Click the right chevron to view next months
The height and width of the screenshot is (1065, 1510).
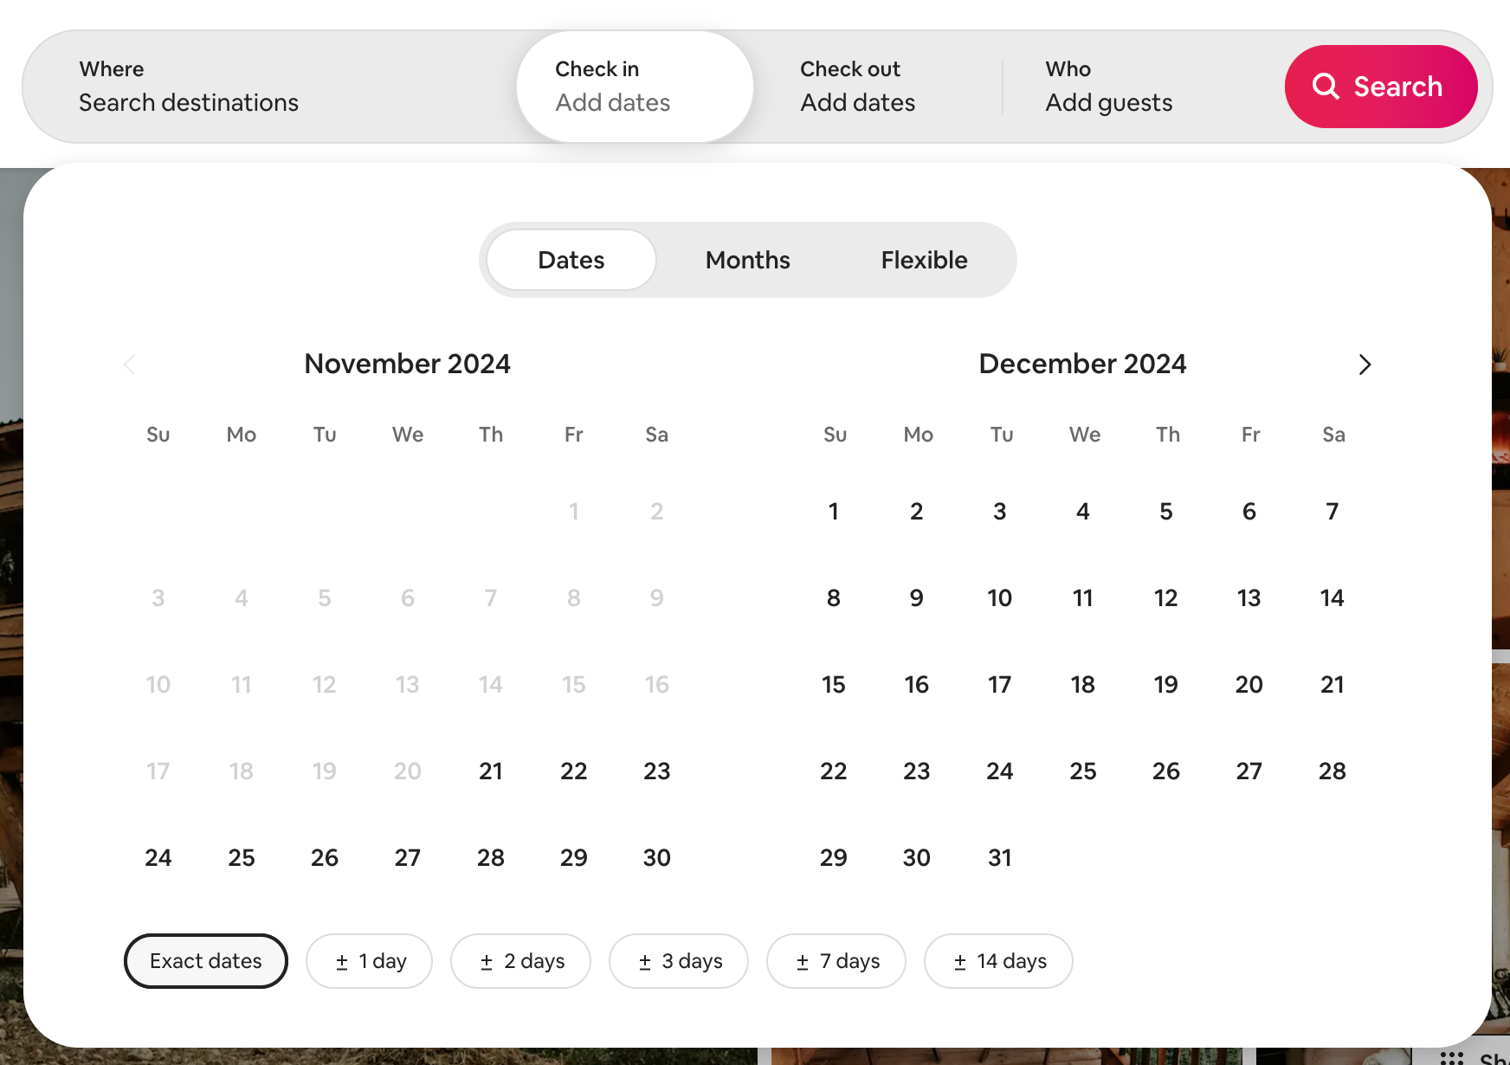(x=1365, y=365)
